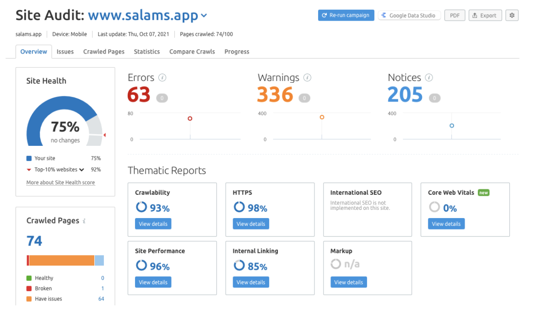Click the crawled pages progress bar
This screenshot has width=552, height=320.
pyautogui.click(x=65, y=260)
